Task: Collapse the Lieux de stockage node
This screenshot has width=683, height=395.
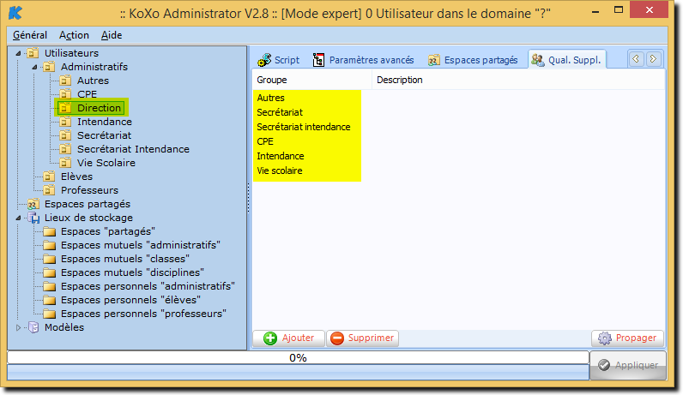Action: pos(18,218)
